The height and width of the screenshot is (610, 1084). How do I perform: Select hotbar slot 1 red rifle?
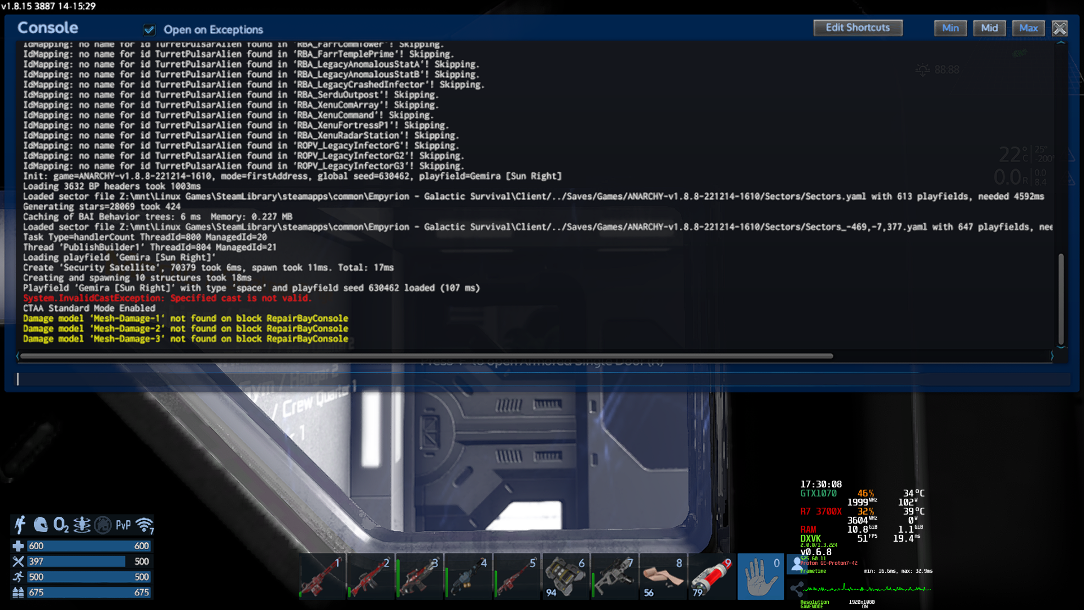[322, 577]
